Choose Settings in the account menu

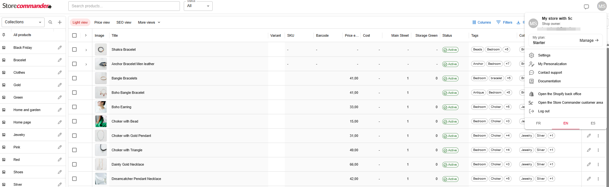tap(544, 55)
